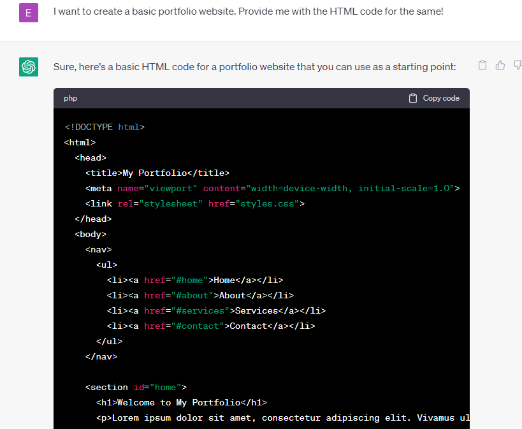Click the DOCTYPE html line in code
Image resolution: width=522 pixels, height=429 pixels.
click(x=105, y=127)
